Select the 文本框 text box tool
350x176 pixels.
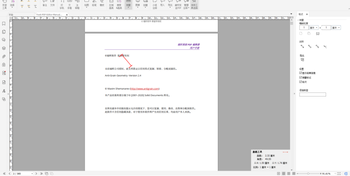[69, 4]
